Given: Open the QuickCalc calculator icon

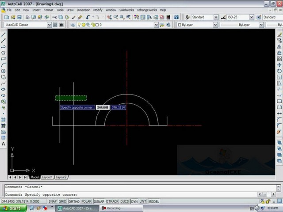Looking at the screenshot, I should tap(168, 17).
